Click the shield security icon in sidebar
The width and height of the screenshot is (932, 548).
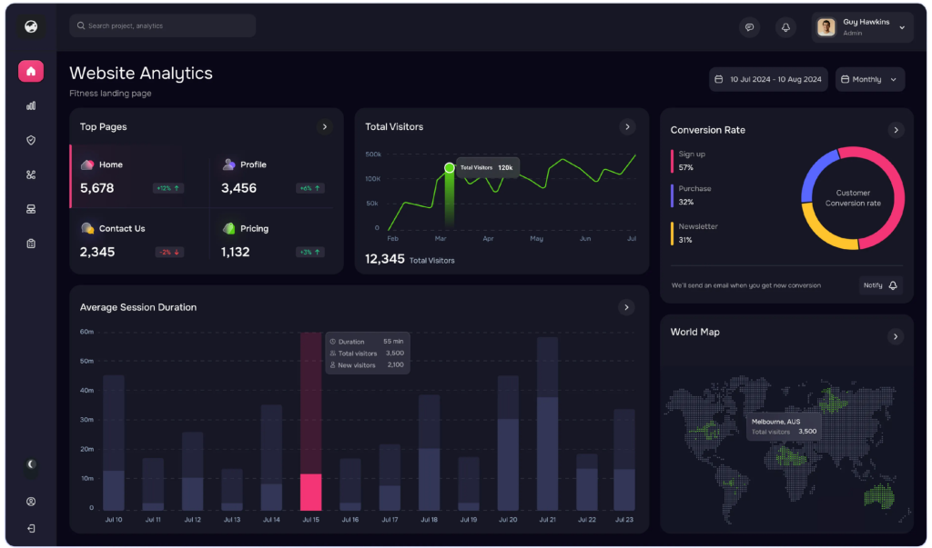tap(31, 140)
